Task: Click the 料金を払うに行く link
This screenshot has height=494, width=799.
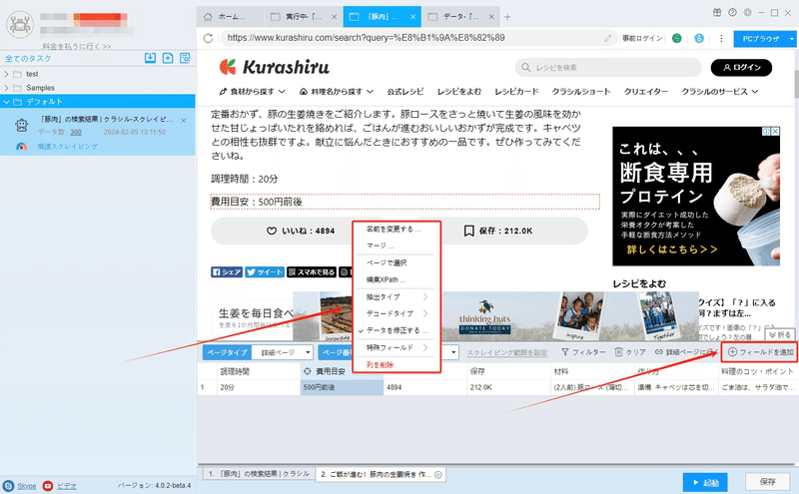Action: point(77,46)
